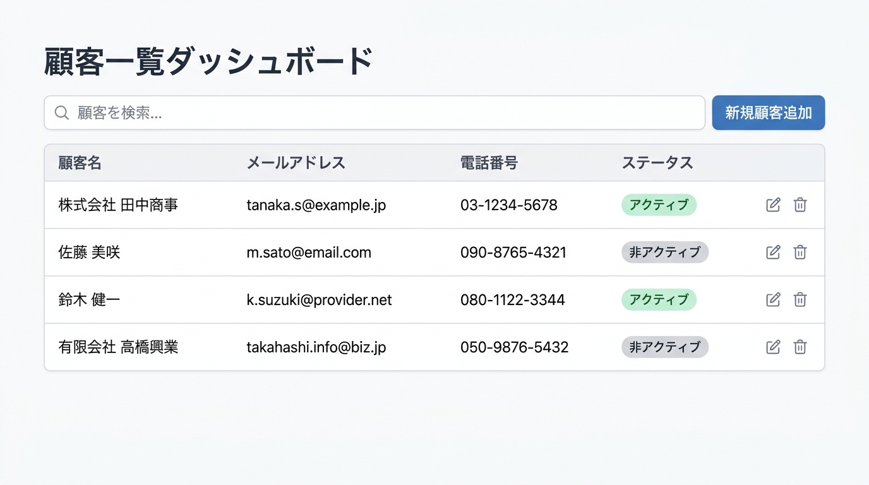Click the email tanaka.s@example.jp
The height and width of the screenshot is (485, 869).
point(316,205)
